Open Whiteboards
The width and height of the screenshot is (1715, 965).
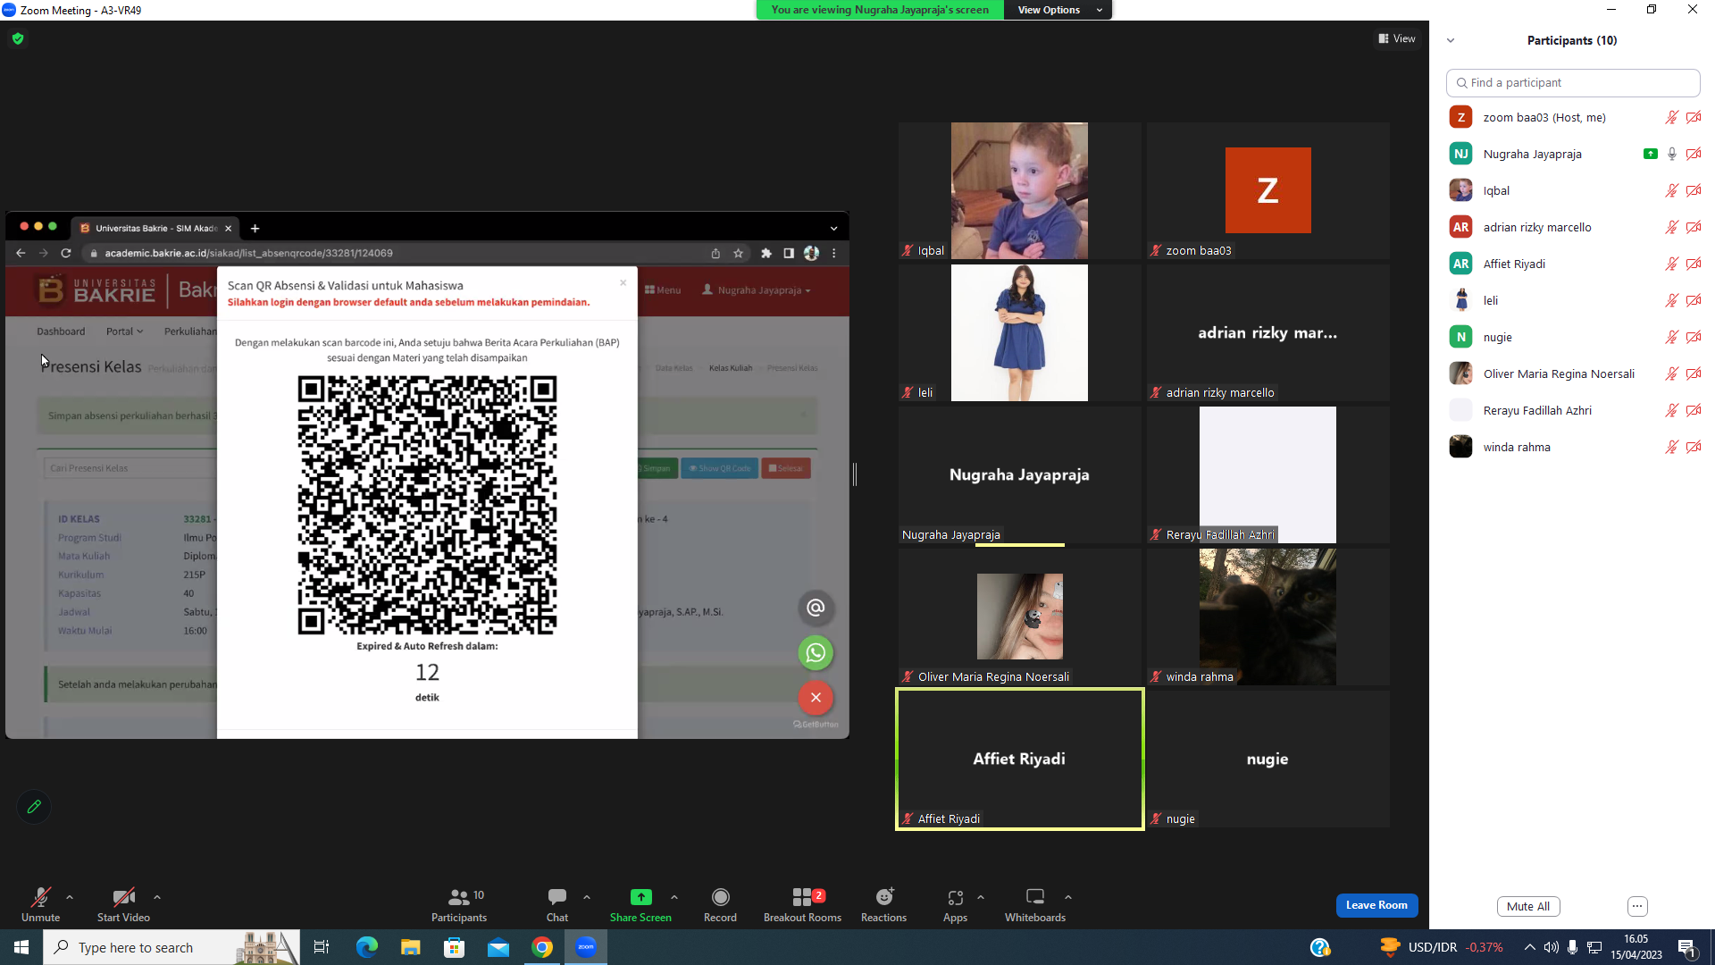tap(1035, 904)
